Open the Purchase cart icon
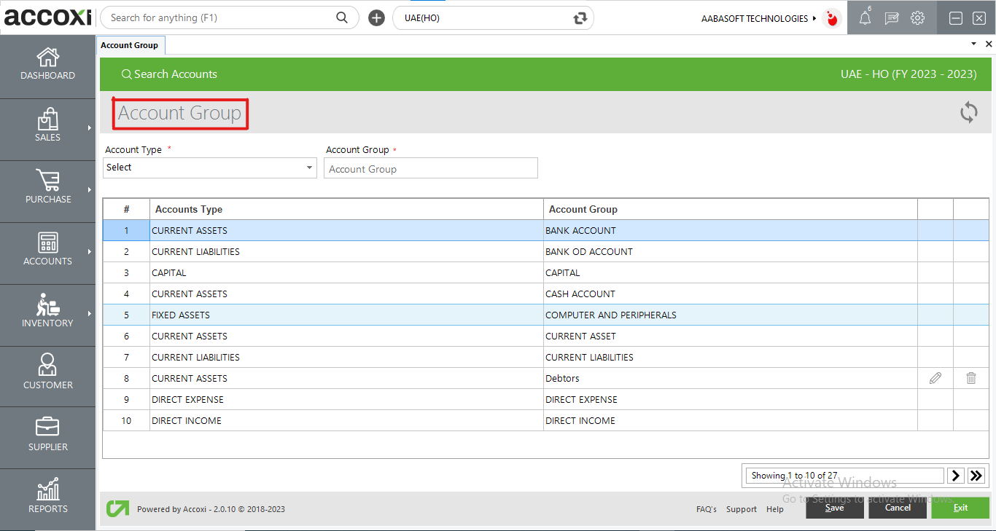 (x=47, y=187)
